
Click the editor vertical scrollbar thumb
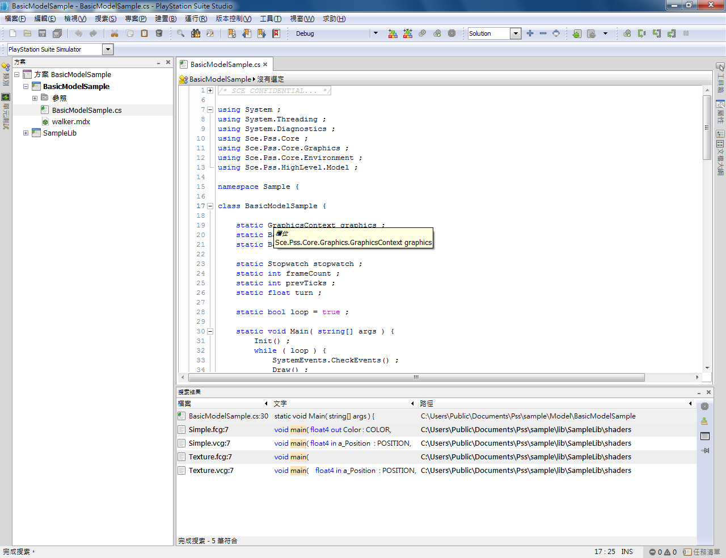707,128
